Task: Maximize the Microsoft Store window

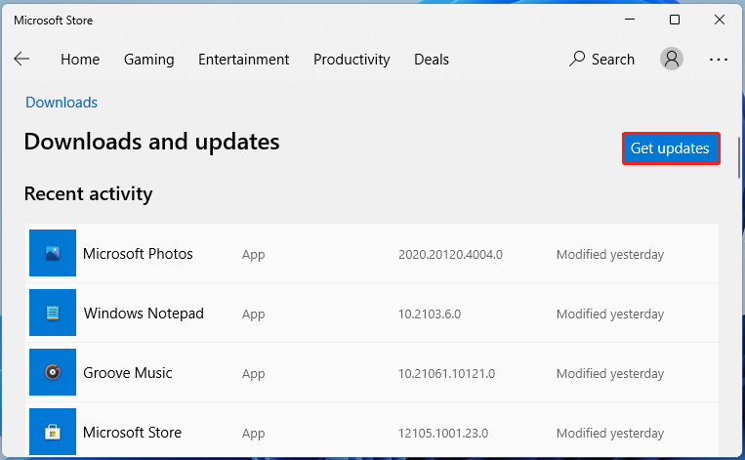Action: pos(674,20)
